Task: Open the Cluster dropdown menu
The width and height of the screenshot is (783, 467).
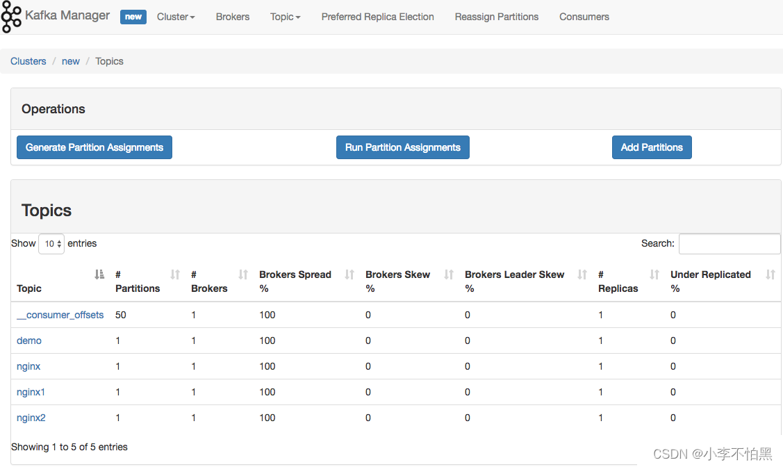Action: coord(176,17)
